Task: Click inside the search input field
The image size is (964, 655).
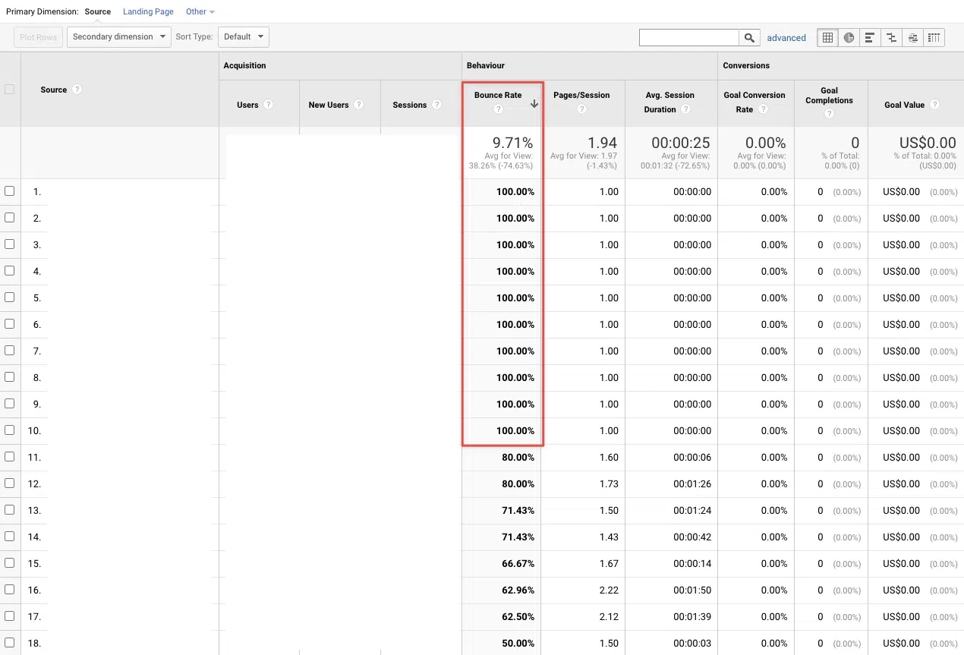Action: click(x=688, y=36)
